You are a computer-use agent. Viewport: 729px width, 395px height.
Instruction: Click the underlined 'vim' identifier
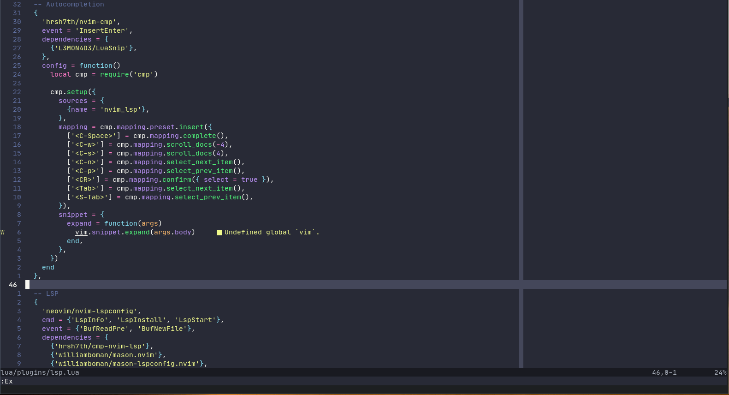81,232
